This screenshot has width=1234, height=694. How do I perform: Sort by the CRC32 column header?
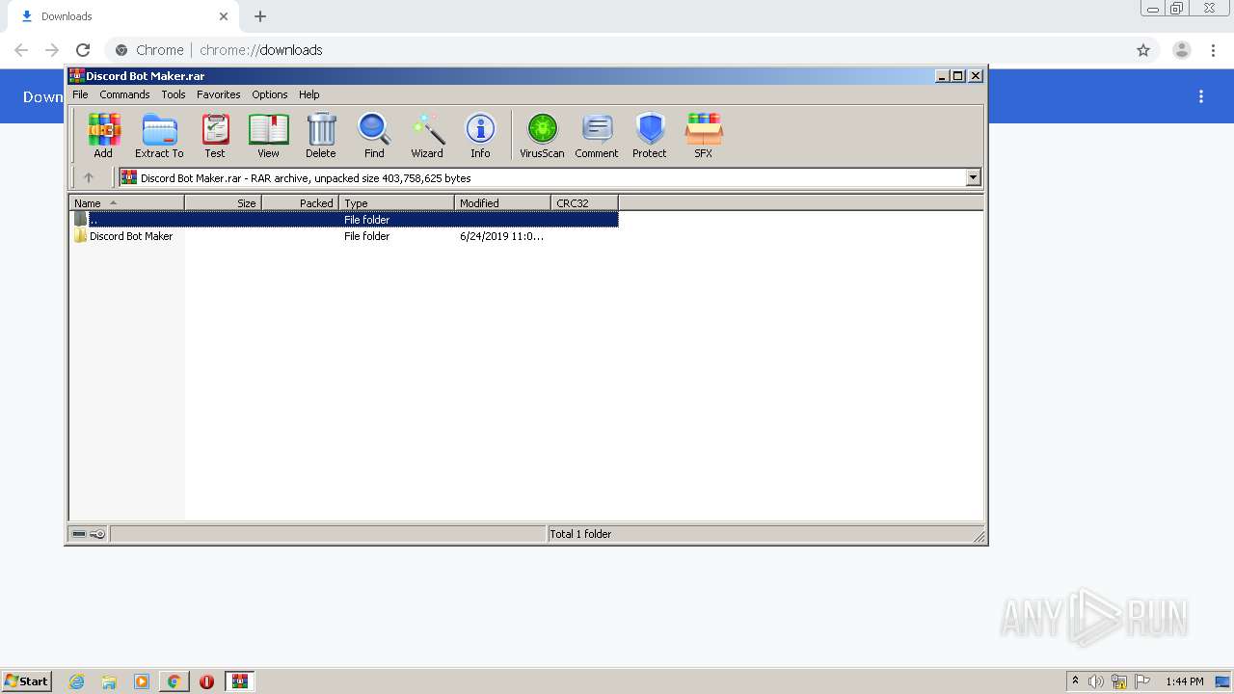[584, 203]
